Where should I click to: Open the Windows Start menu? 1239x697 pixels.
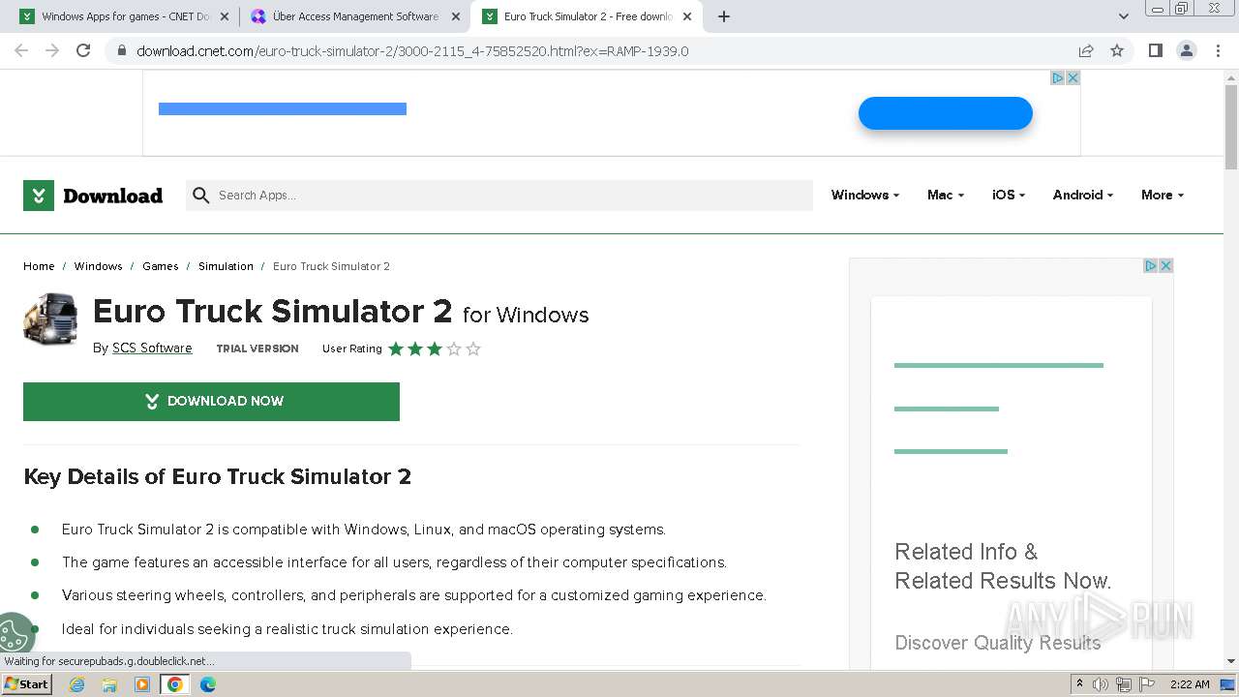tap(27, 684)
